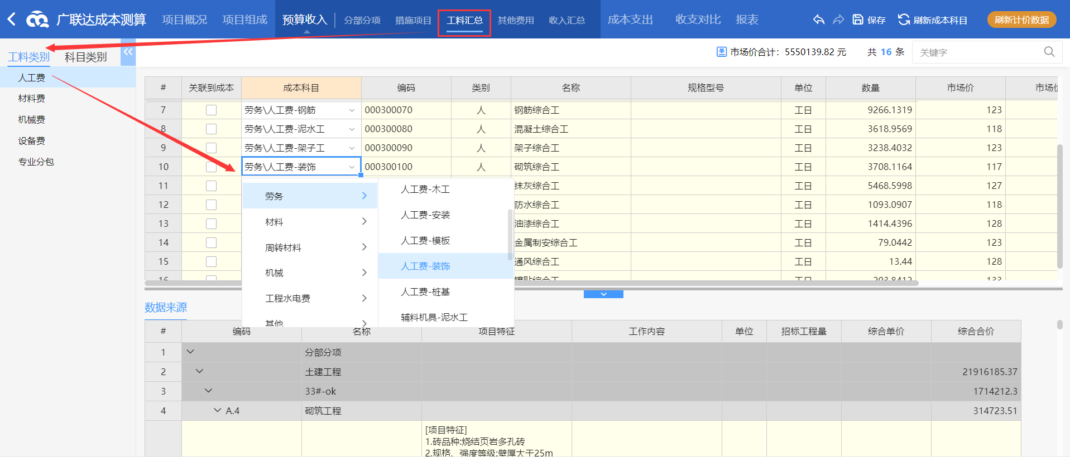Select 人工费 in the category list

(x=68, y=77)
